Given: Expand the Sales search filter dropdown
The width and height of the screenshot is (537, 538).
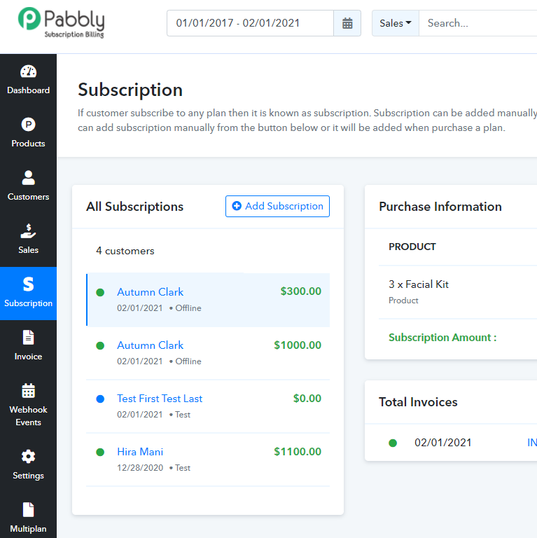Looking at the screenshot, I should (x=396, y=23).
